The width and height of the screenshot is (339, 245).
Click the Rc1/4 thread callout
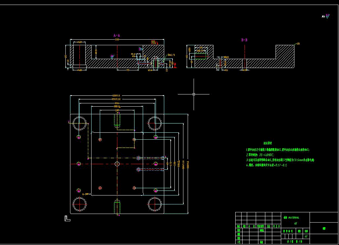click(x=171, y=55)
